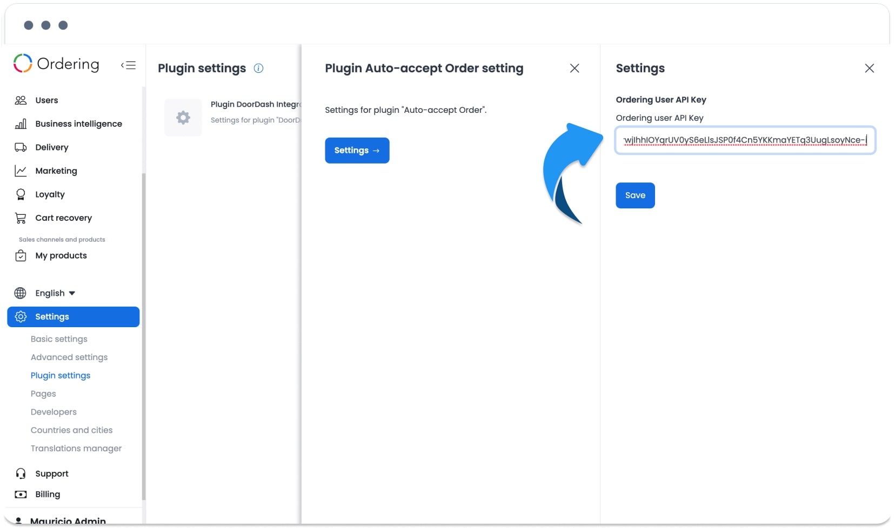
Task: Open Basic settings submenu item
Action: tap(59, 339)
